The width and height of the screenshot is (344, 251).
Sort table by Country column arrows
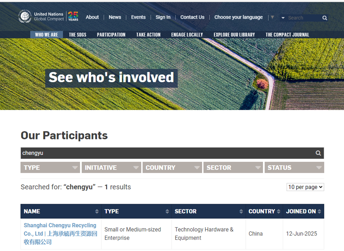279,211
